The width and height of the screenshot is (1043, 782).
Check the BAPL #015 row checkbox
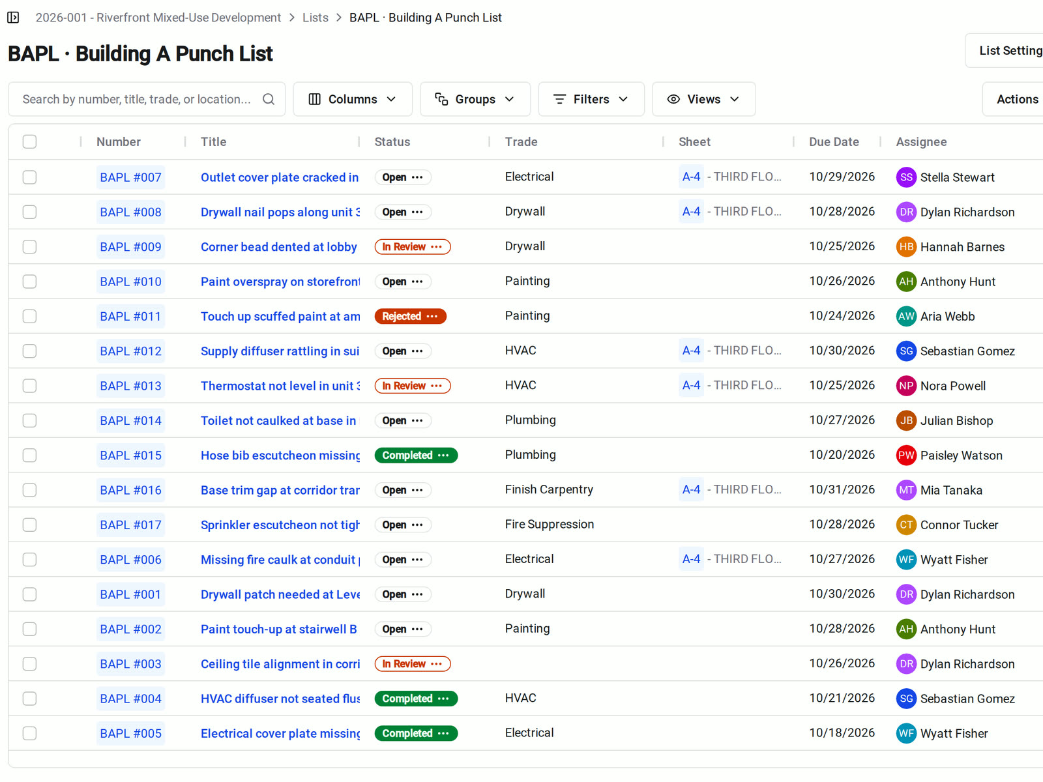(29, 456)
